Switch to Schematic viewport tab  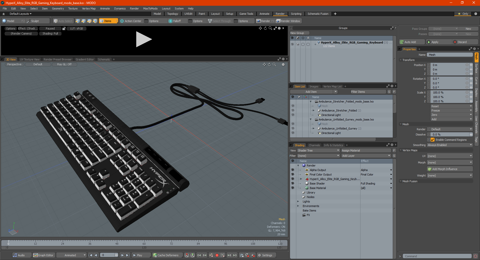pyautogui.click(x=104, y=59)
